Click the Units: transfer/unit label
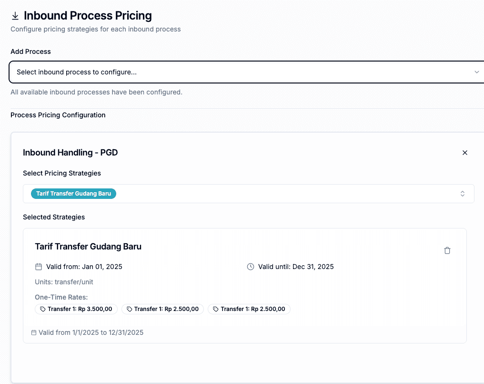Viewport: 484px width, 384px height. pyautogui.click(x=64, y=282)
